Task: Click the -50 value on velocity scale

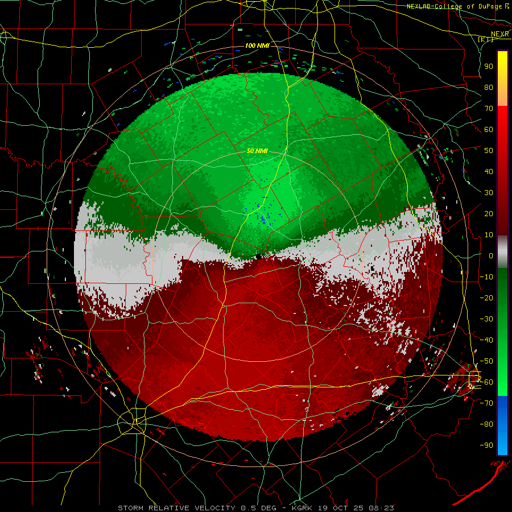Action: tap(486, 361)
